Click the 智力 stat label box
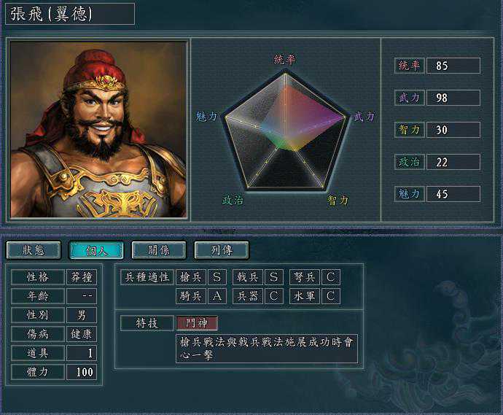Image resolution: width=503 pixels, height=415 pixels. (410, 130)
